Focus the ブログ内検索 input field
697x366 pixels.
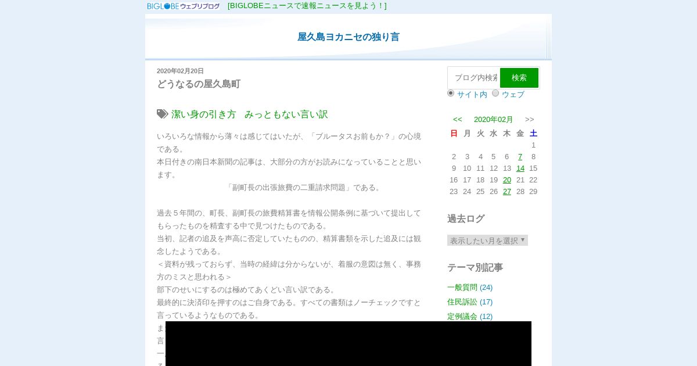[x=474, y=78]
